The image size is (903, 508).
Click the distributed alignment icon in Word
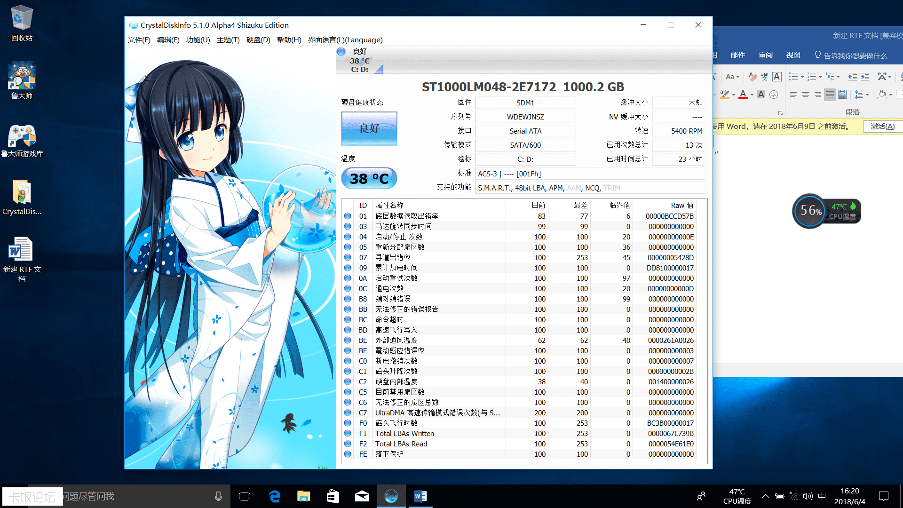(842, 95)
